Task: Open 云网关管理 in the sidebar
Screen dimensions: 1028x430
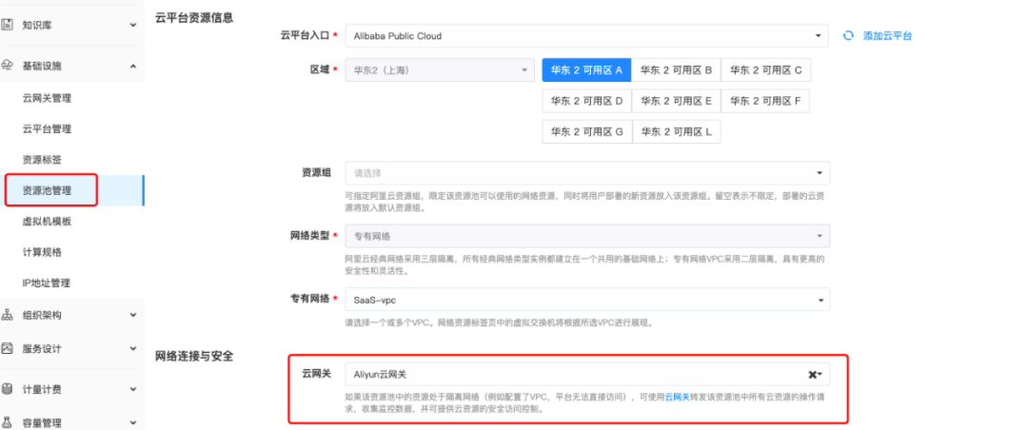Action: (47, 98)
